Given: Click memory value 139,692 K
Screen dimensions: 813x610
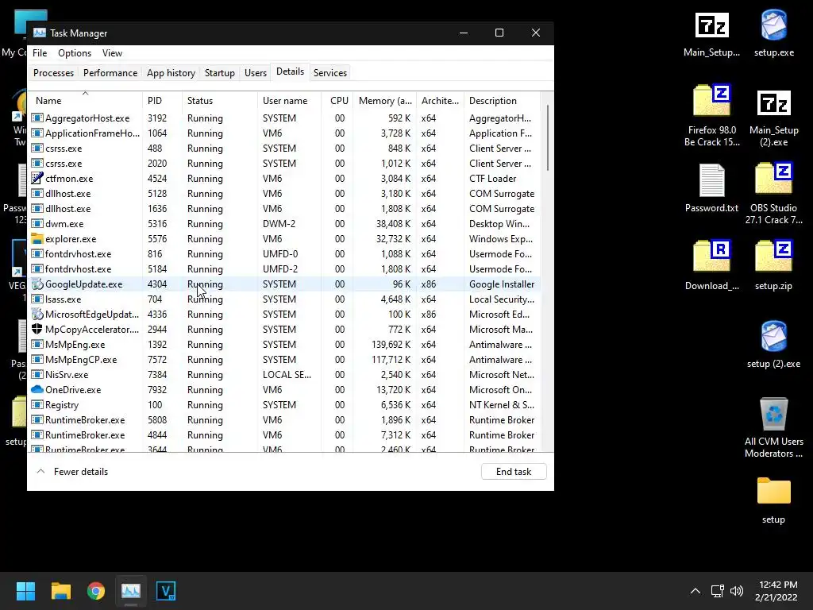Looking at the screenshot, I should [x=391, y=345].
